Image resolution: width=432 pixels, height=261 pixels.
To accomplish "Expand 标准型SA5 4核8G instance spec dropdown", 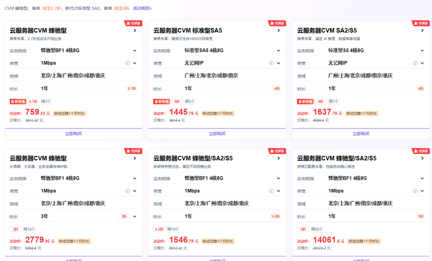I will pos(279,51).
